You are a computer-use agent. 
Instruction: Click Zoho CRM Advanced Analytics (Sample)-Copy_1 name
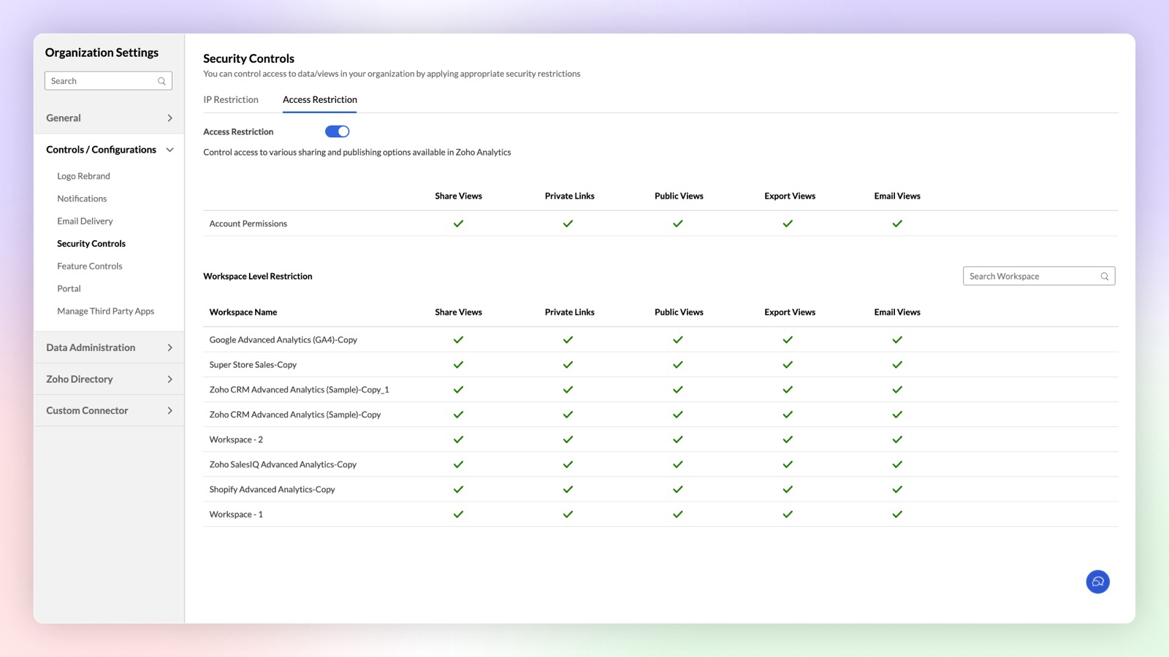(x=299, y=389)
